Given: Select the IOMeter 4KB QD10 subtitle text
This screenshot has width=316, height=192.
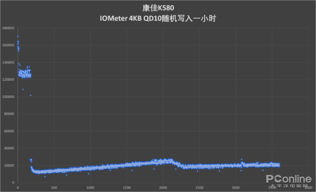Looking at the screenshot, I should (158, 18).
